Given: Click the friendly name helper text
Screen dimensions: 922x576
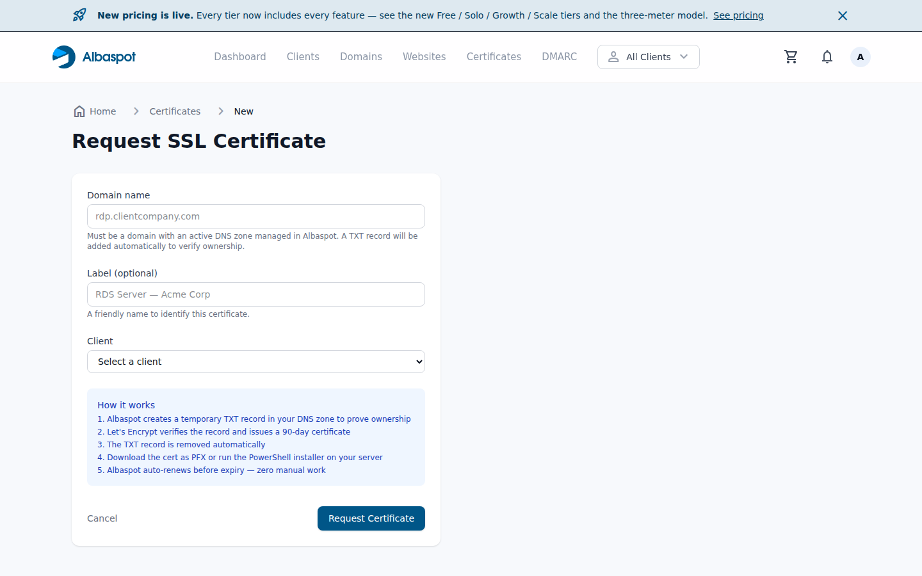Looking at the screenshot, I should pyautogui.click(x=168, y=314).
